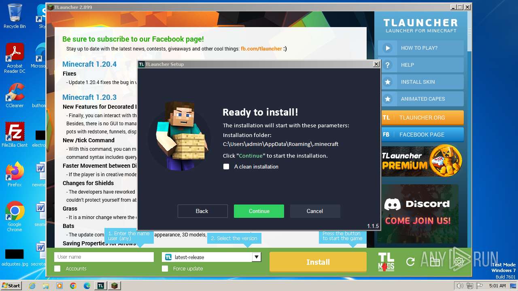The height and width of the screenshot is (291, 518).
Task: Open Google Chrome desktop icon
Action: click(x=15, y=217)
